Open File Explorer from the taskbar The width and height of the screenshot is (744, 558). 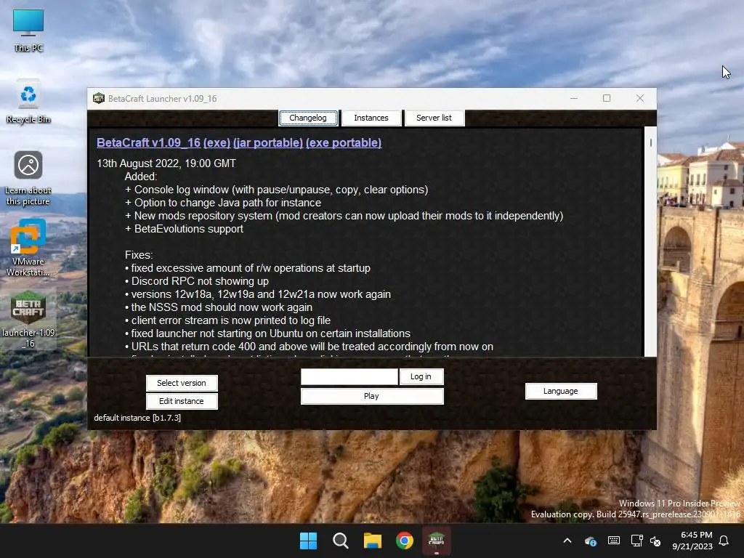373,541
